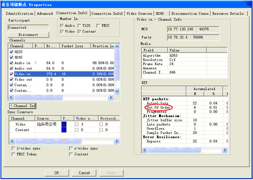
Task: Collapse panel with Channel Info button
Action: [x=23, y=106]
